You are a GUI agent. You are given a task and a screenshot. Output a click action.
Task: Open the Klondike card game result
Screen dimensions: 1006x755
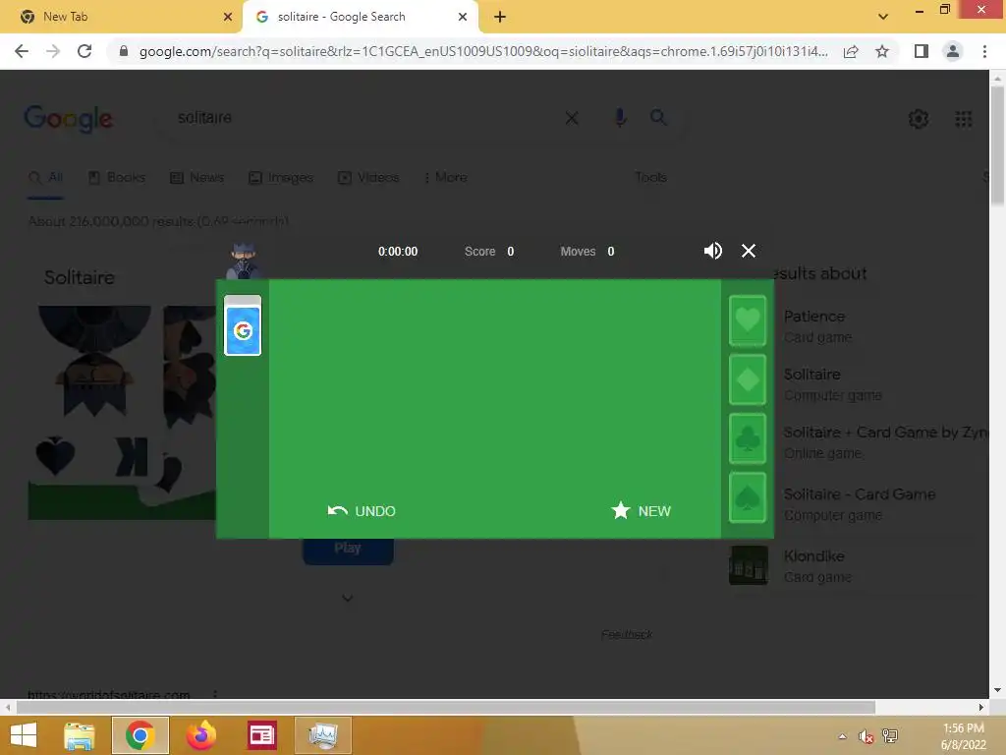click(816, 565)
